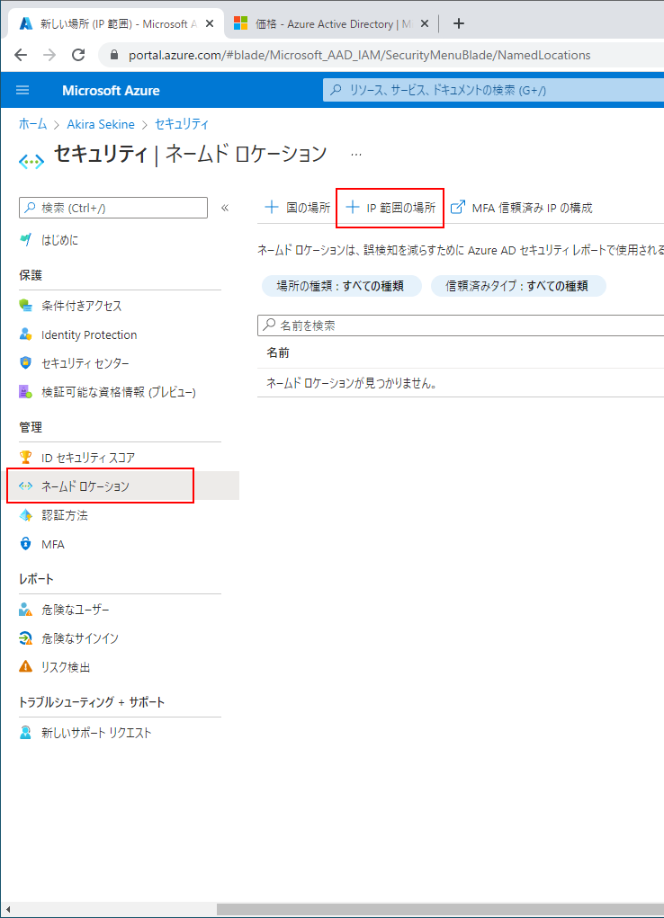This screenshot has width=664, height=918.
Task: Open the Akira Sekine breadcrumb
Action: [x=101, y=124]
